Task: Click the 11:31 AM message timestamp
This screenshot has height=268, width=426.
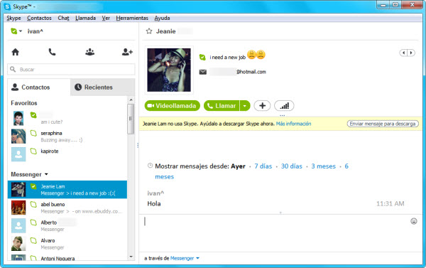Action: 390,203
